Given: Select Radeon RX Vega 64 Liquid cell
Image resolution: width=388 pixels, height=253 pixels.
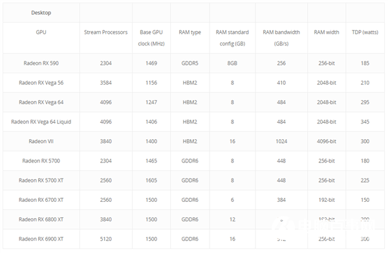Looking at the screenshot, I should click(x=41, y=122).
